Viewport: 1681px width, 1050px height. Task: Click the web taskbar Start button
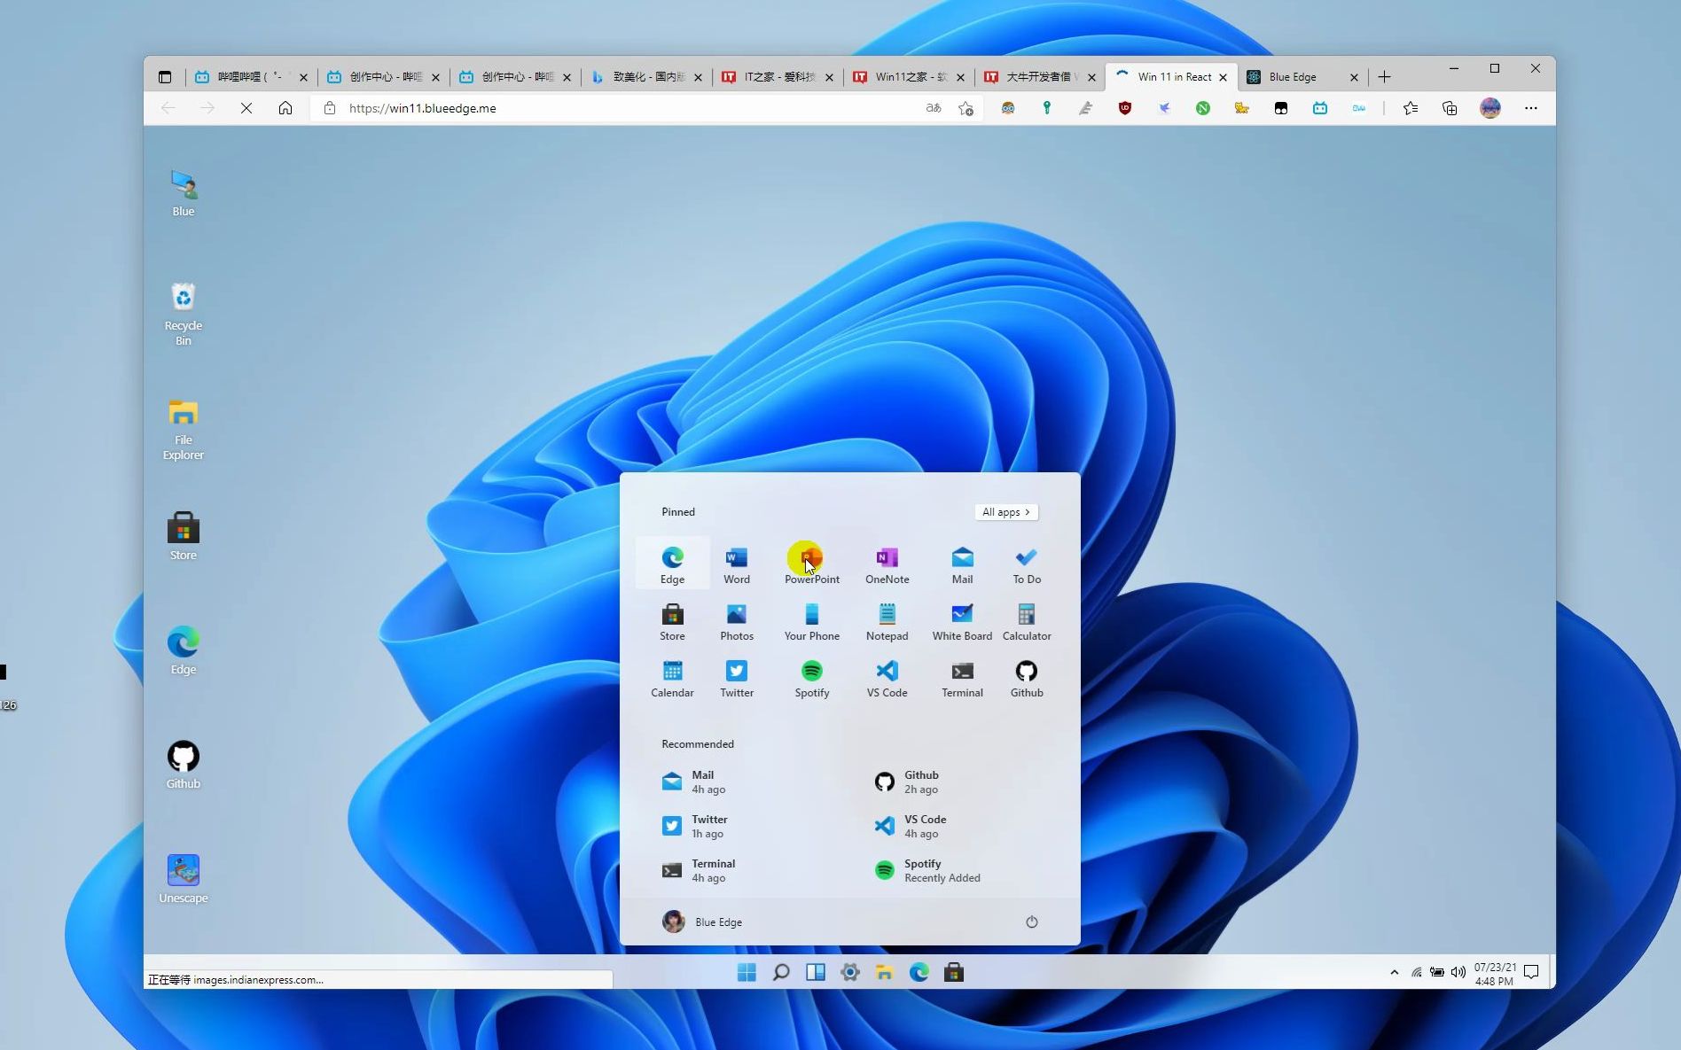tap(747, 972)
